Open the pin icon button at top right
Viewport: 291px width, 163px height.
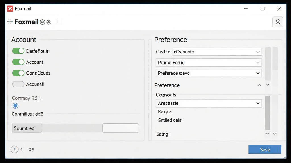click(x=278, y=22)
